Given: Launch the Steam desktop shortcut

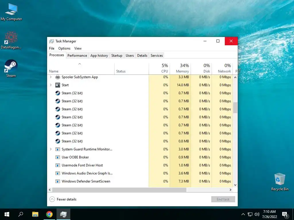Looking at the screenshot, I should [x=11, y=68].
